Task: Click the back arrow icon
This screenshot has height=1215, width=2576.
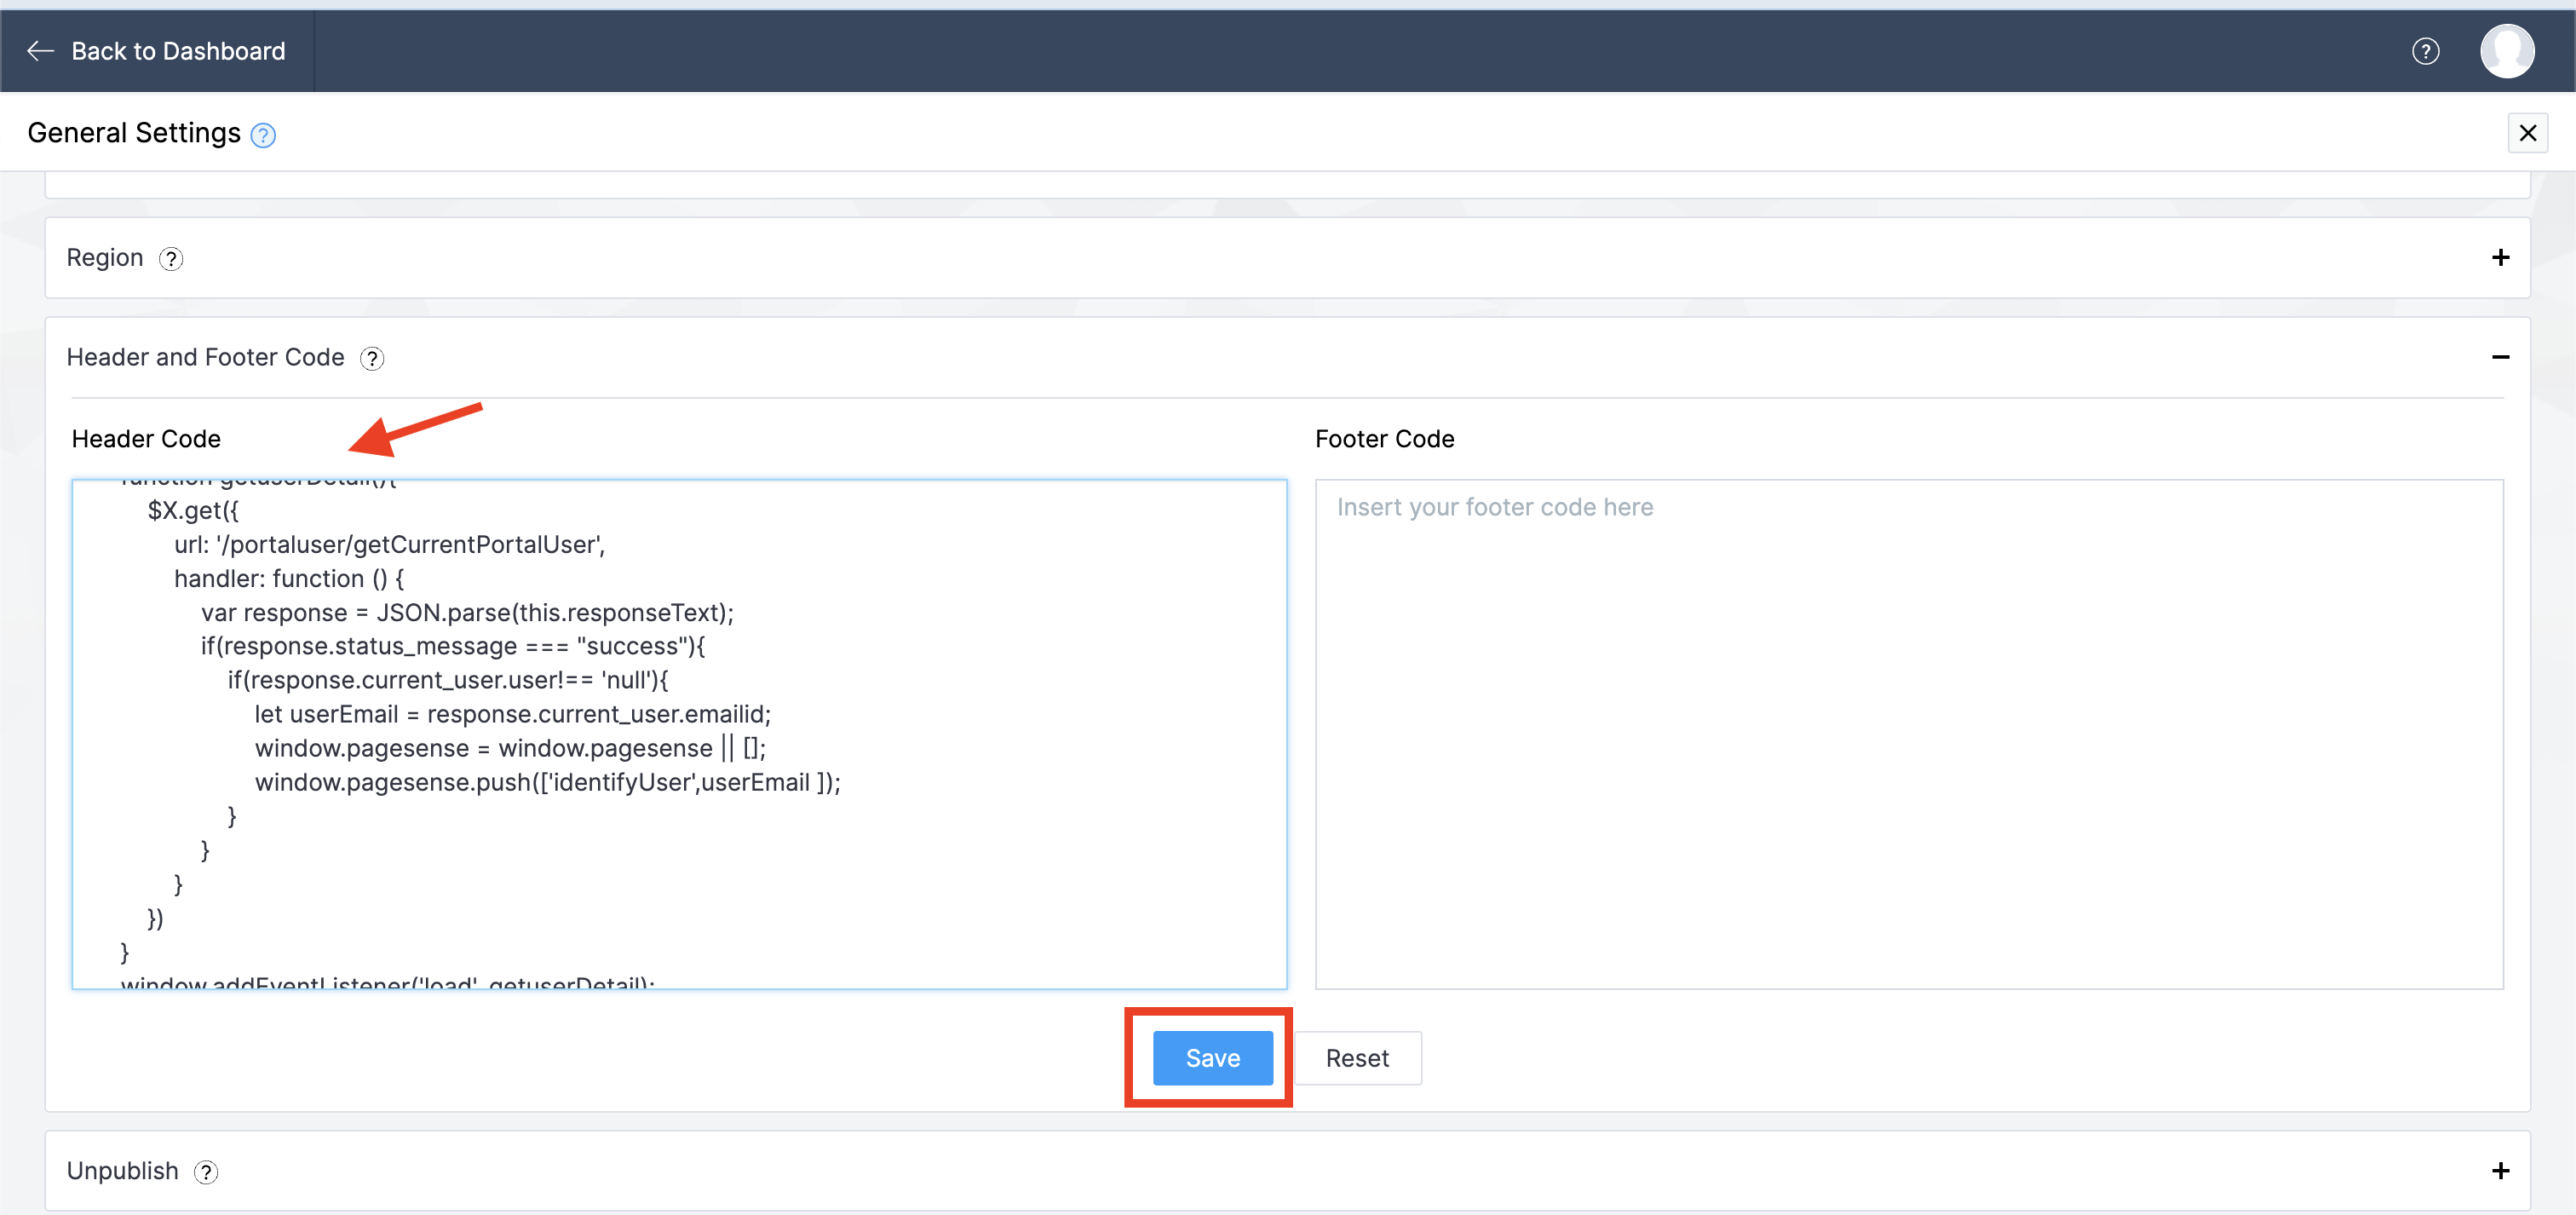Action: (40, 51)
